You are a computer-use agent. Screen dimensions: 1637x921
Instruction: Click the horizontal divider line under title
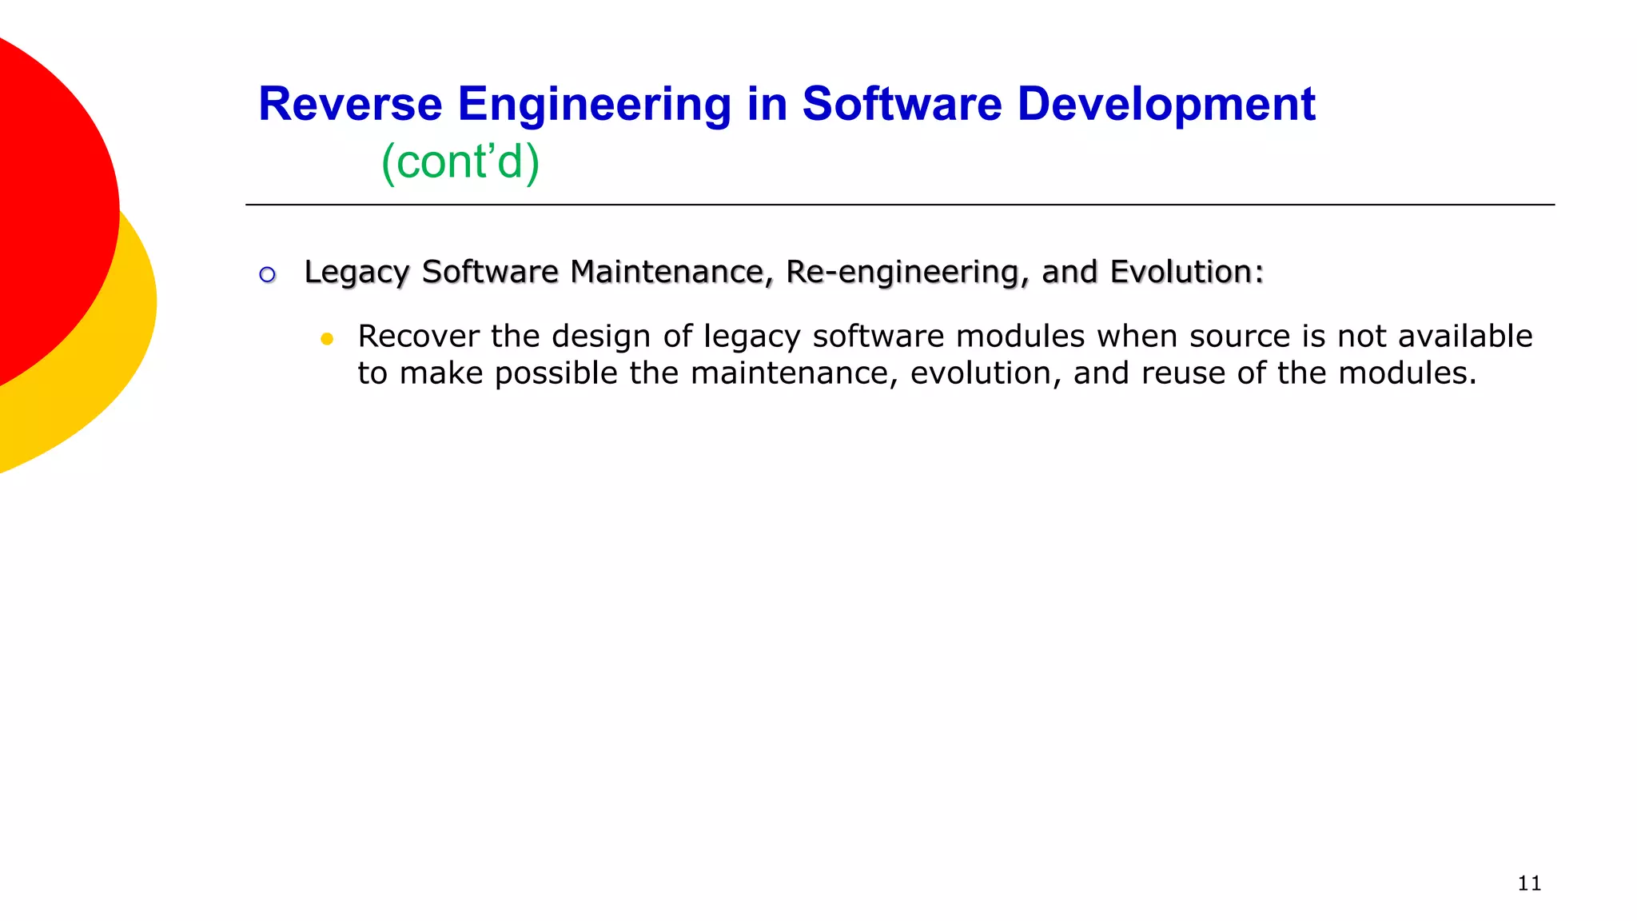click(x=899, y=205)
